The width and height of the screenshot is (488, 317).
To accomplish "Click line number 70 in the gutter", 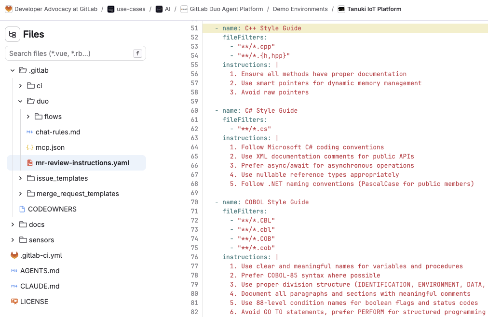I will [x=194, y=202].
